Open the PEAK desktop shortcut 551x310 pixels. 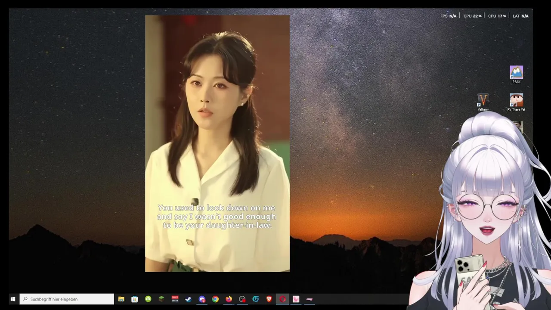516,74
